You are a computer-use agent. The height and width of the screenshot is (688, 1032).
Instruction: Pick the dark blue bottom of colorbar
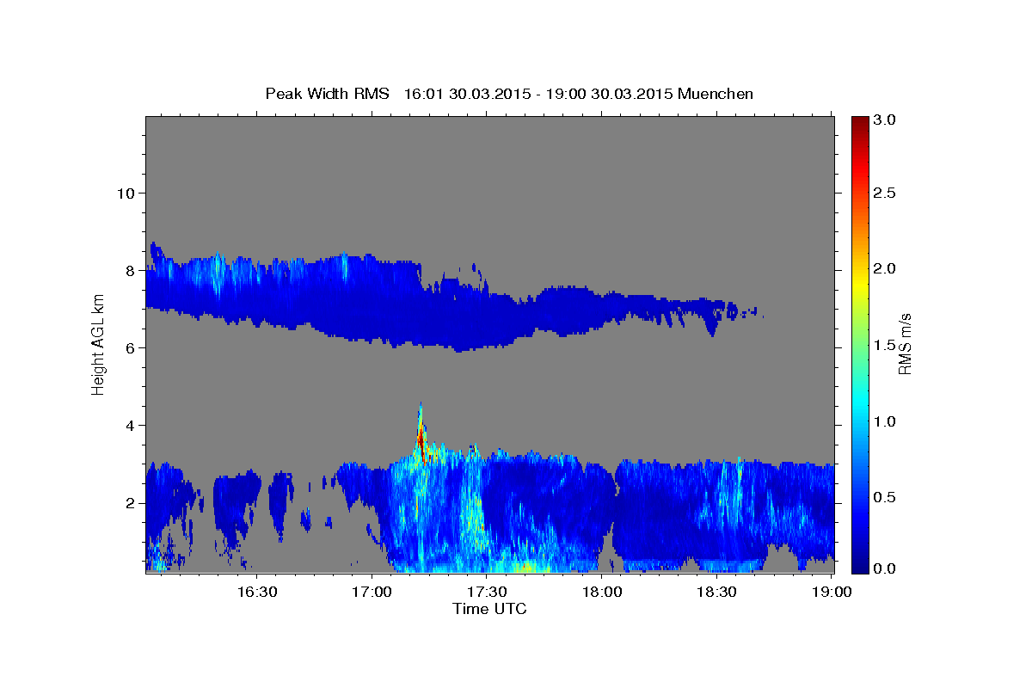point(859,566)
